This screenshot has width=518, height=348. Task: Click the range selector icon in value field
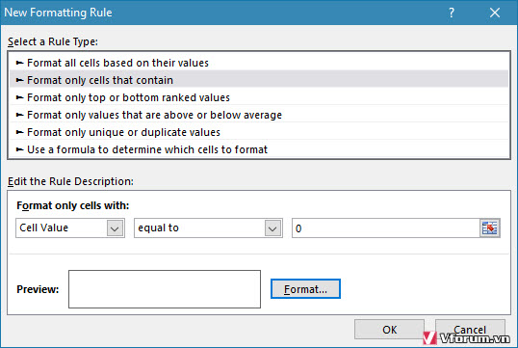pyautogui.click(x=489, y=228)
